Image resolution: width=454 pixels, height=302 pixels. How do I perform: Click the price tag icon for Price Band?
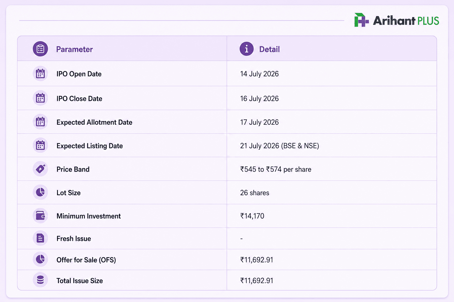[x=40, y=169]
